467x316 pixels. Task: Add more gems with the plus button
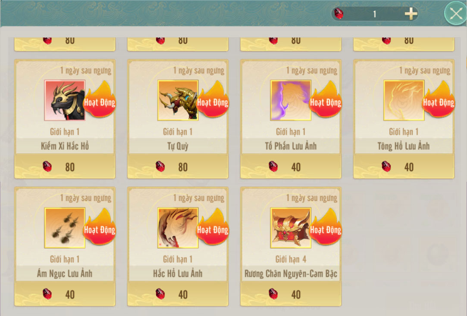point(411,14)
